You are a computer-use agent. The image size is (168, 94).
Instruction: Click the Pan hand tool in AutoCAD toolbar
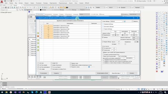coord(34,8)
